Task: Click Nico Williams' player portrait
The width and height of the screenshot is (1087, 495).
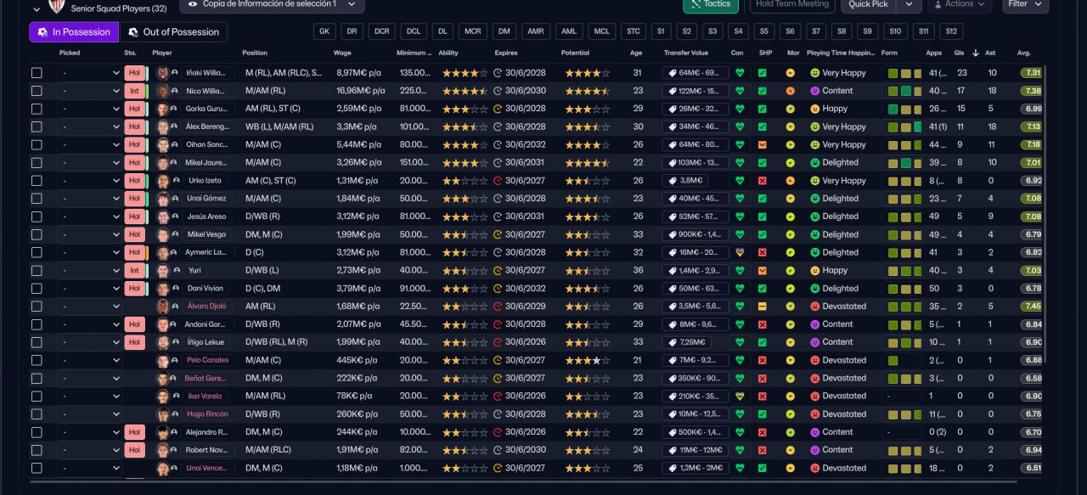Action: [163, 91]
